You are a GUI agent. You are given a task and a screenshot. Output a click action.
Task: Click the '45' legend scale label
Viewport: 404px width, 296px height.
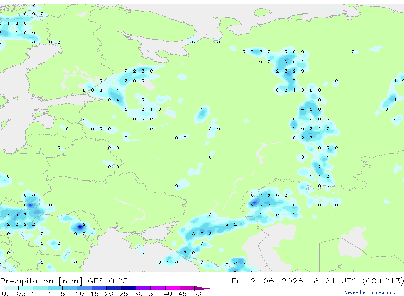click(183, 294)
